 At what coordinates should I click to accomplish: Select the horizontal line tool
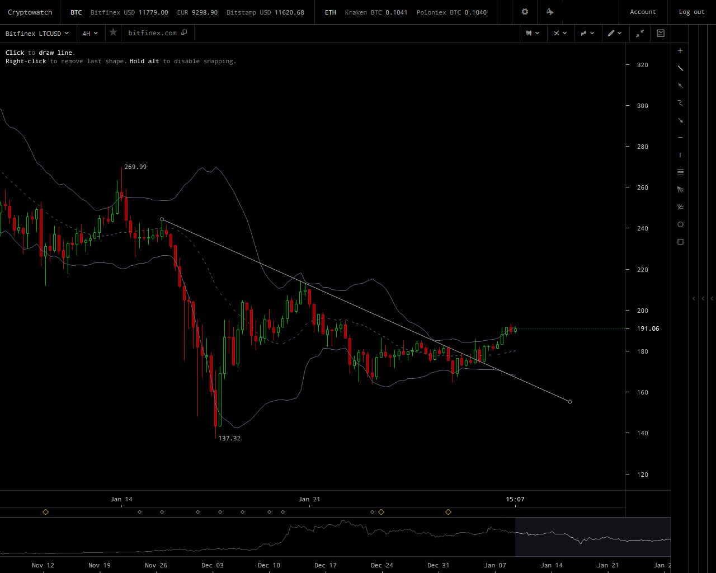[x=680, y=138]
